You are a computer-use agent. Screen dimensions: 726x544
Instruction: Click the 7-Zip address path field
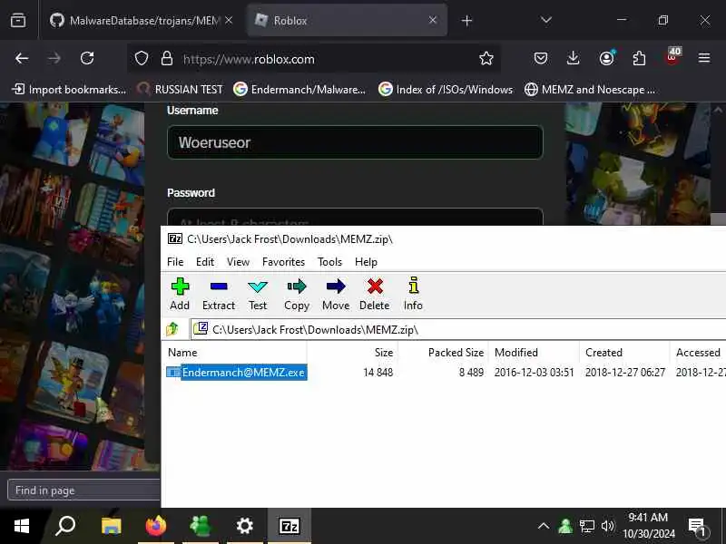pyautogui.click(x=458, y=329)
